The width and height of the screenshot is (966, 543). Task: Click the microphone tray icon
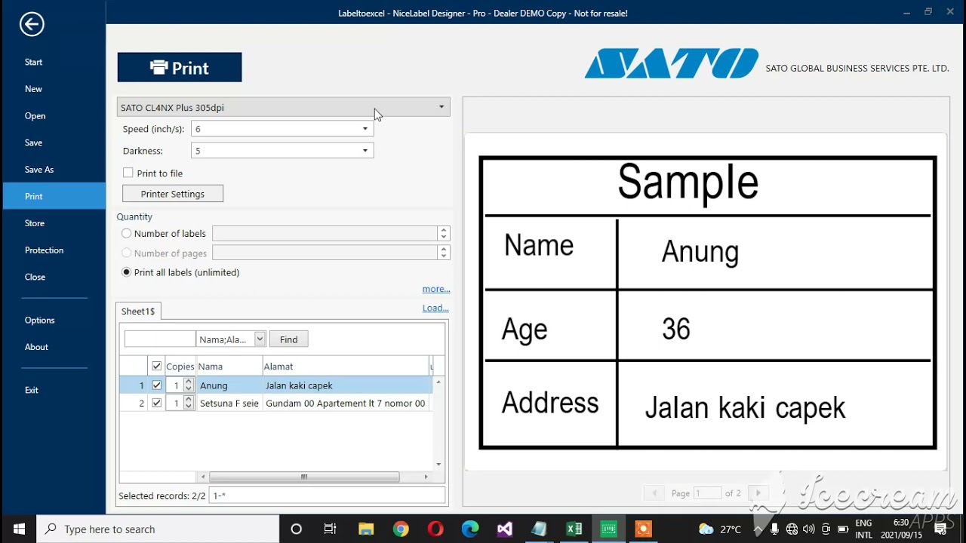tap(775, 529)
